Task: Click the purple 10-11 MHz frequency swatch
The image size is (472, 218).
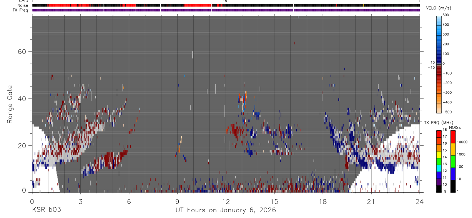Action: pos(439,182)
